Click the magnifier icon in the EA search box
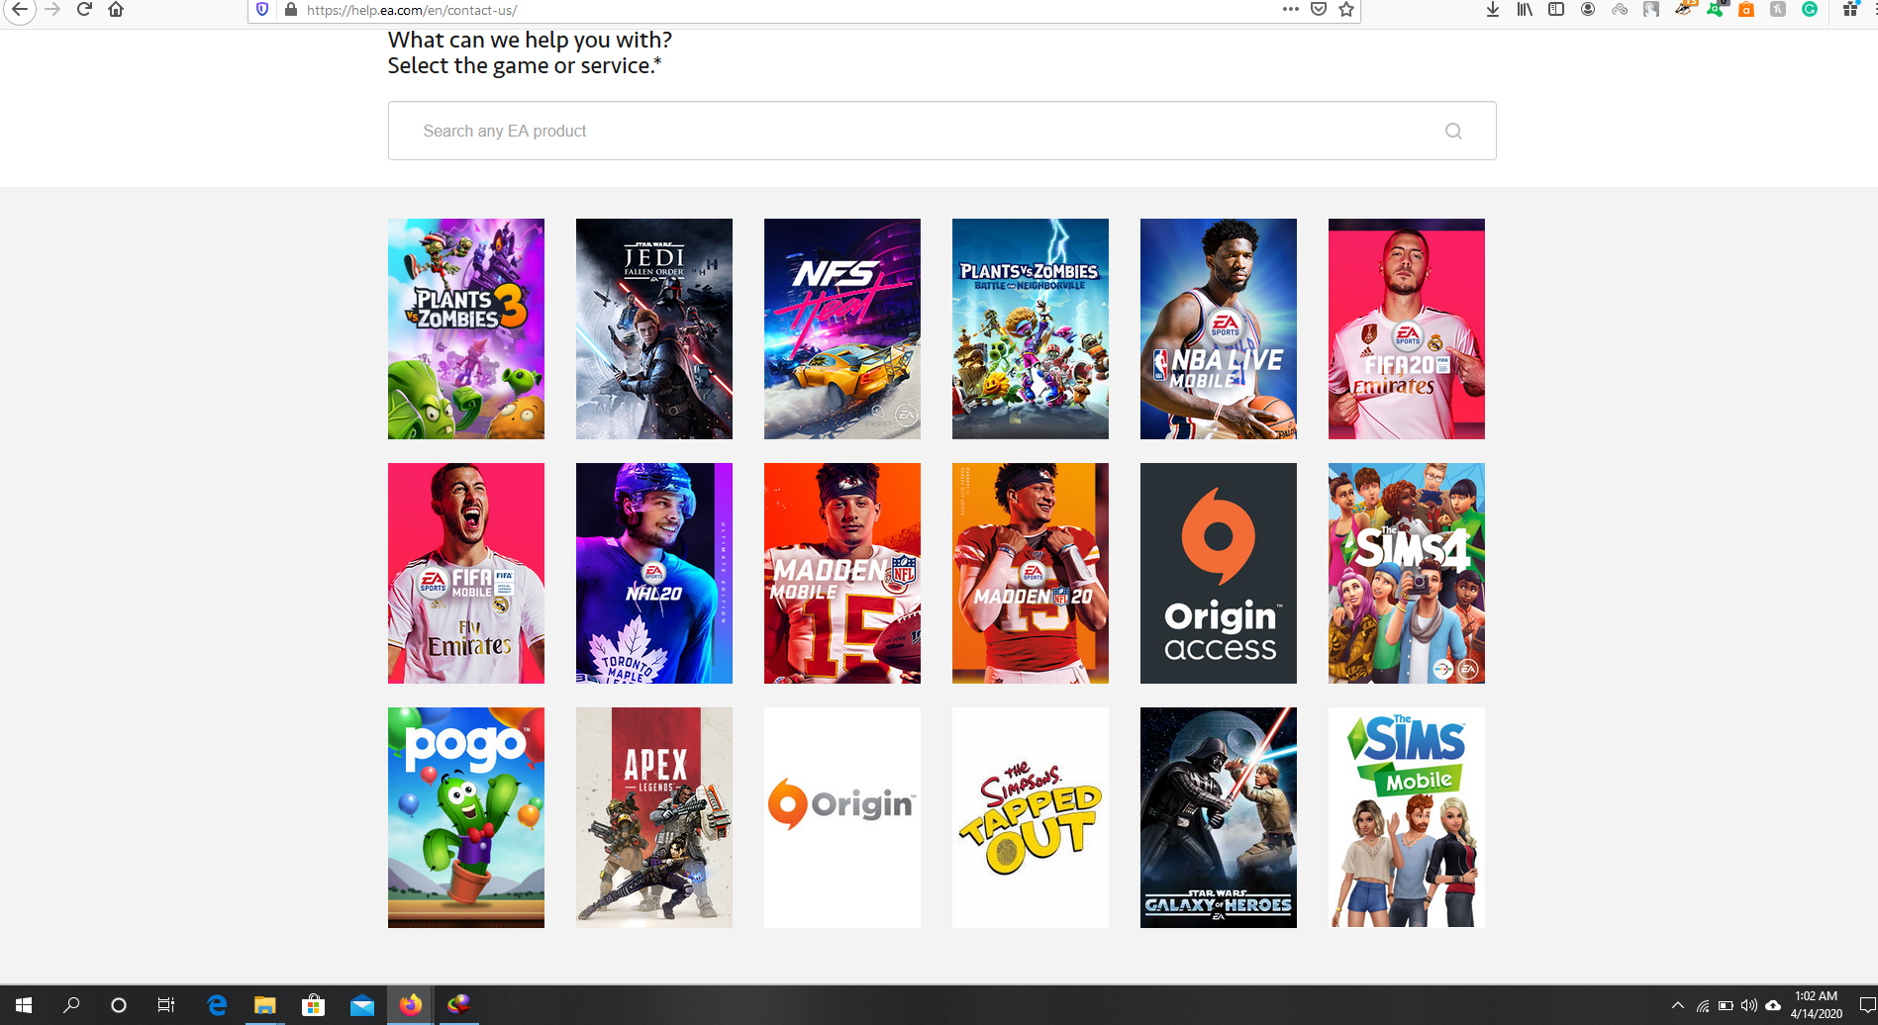 (1453, 131)
